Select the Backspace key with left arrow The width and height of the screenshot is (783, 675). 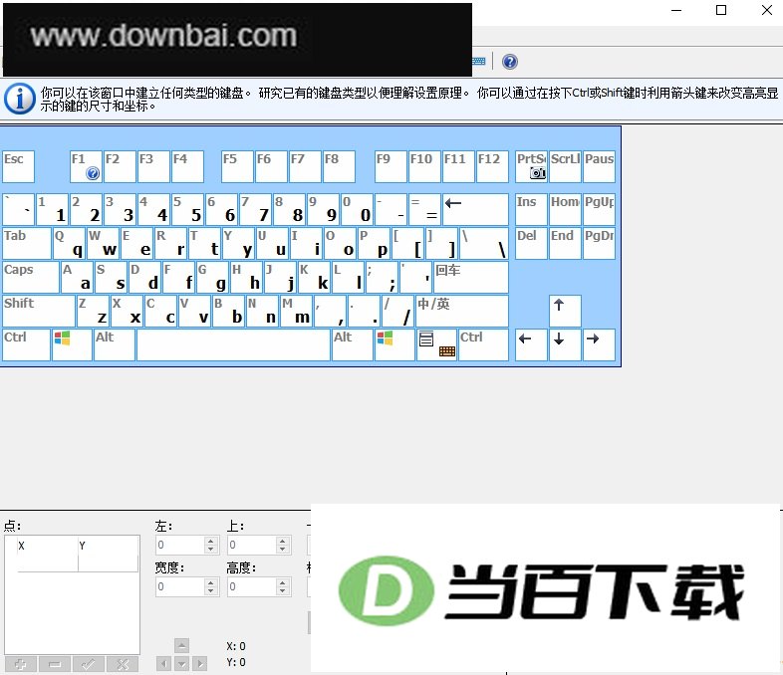[475, 209]
